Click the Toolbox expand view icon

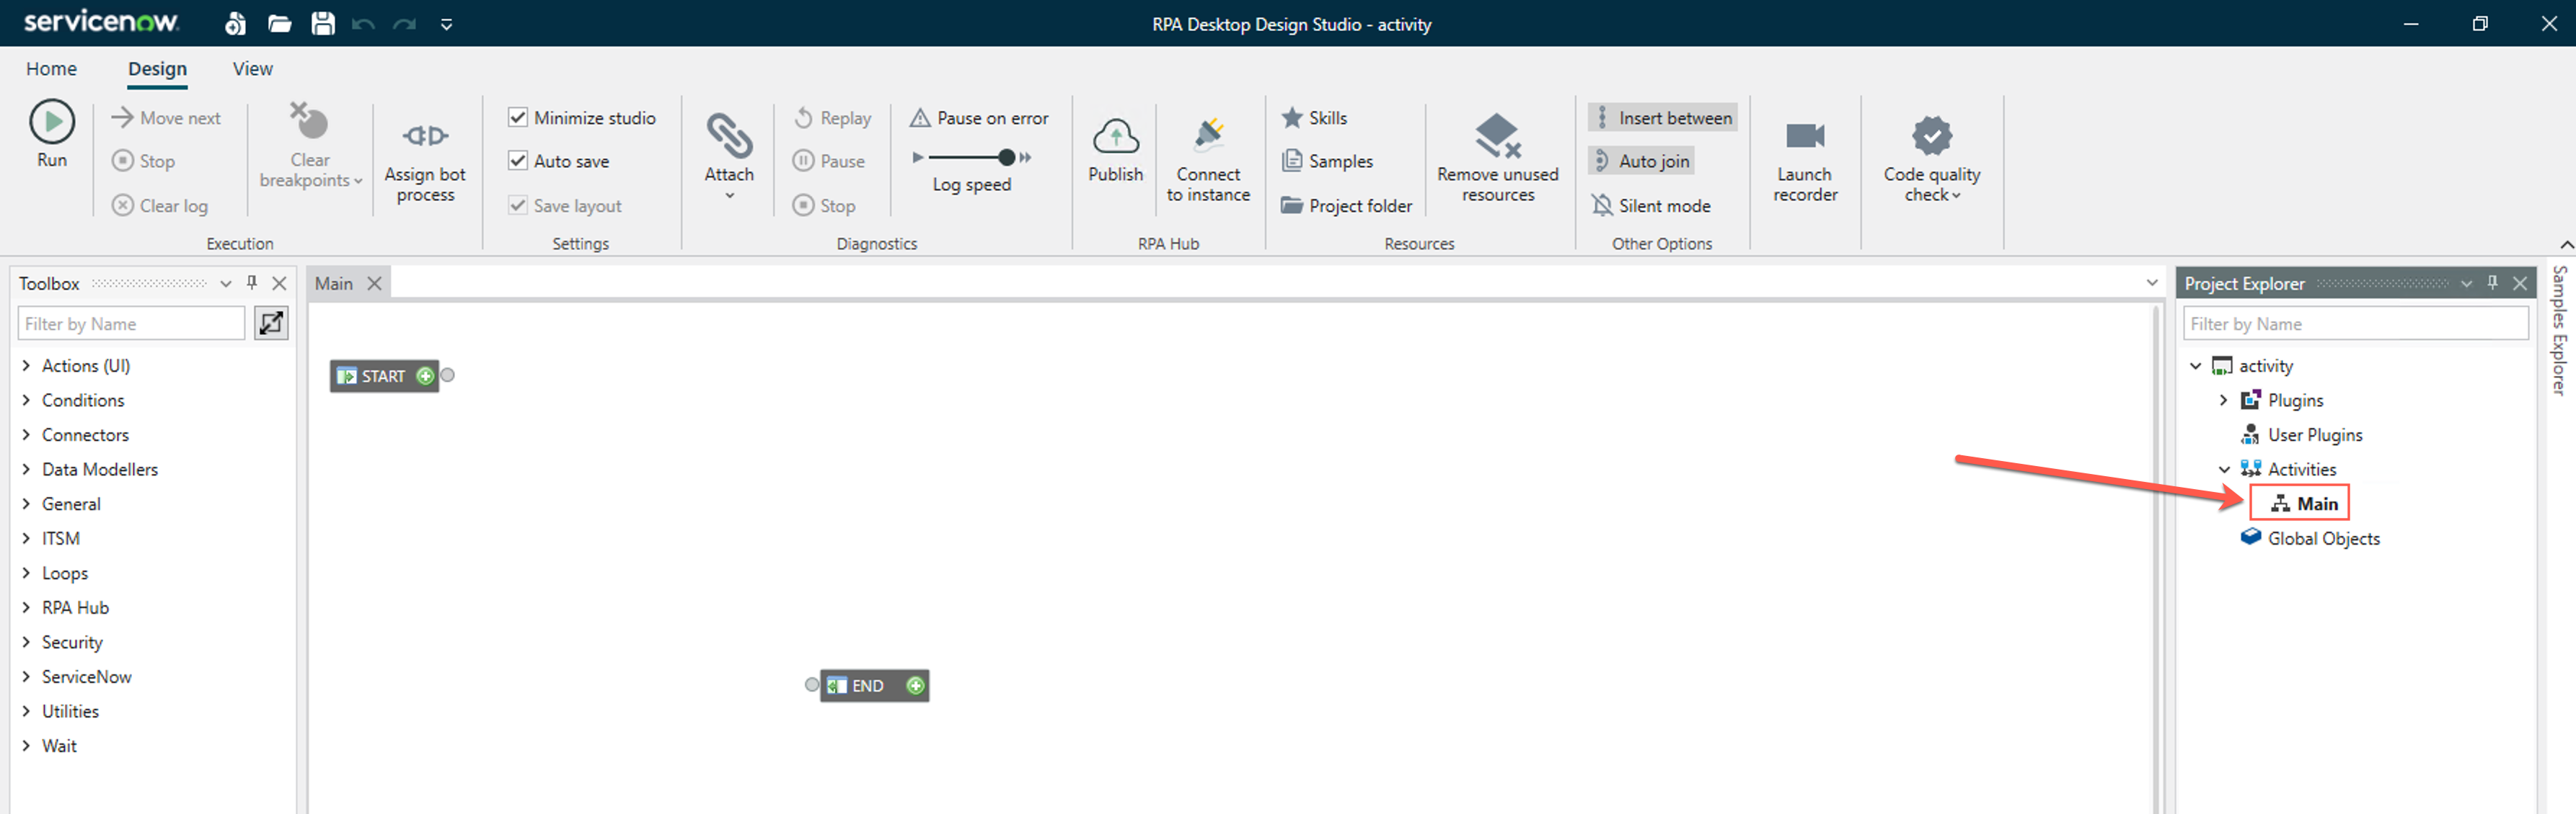tap(271, 323)
